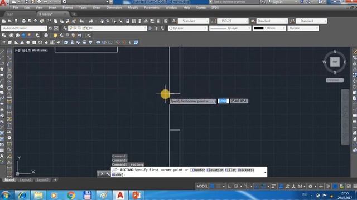
Task: Open PowerPoint from the Windows taskbar
Action: [x=136, y=195]
